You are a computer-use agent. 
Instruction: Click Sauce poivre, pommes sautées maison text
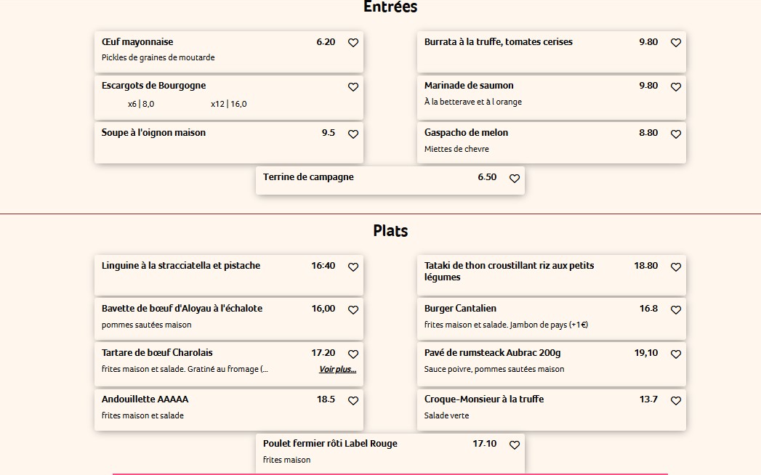click(494, 369)
